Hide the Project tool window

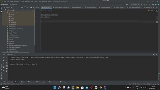coord(34,7)
